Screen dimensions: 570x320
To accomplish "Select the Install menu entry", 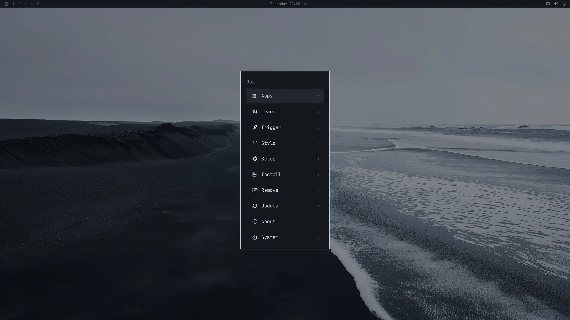I will [285, 175].
